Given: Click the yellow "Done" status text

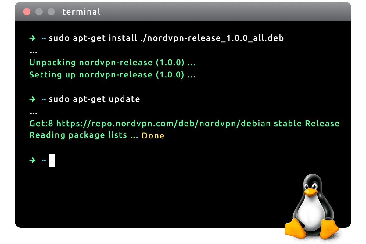Looking at the screenshot, I should pos(153,136).
